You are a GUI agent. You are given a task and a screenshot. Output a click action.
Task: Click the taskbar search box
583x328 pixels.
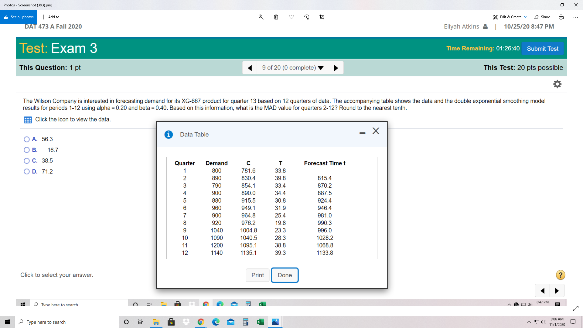(67, 322)
